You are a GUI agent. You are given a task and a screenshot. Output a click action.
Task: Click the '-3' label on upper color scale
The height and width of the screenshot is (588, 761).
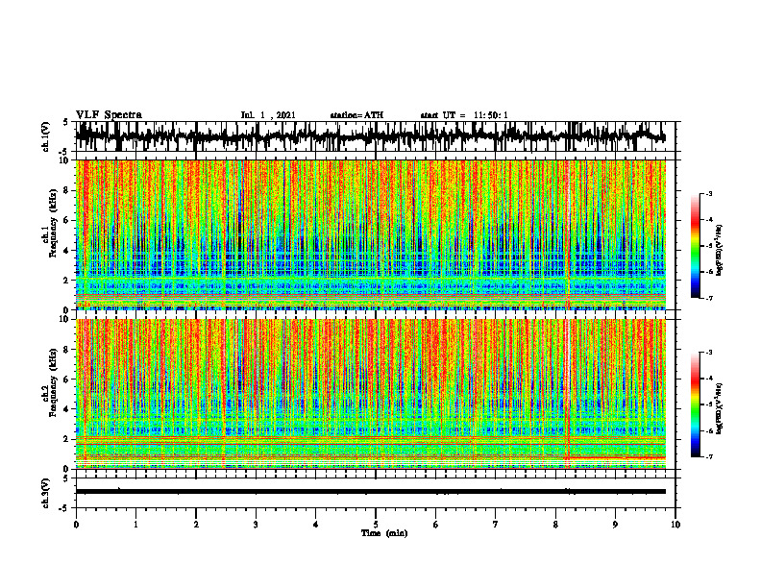(709, 193)
